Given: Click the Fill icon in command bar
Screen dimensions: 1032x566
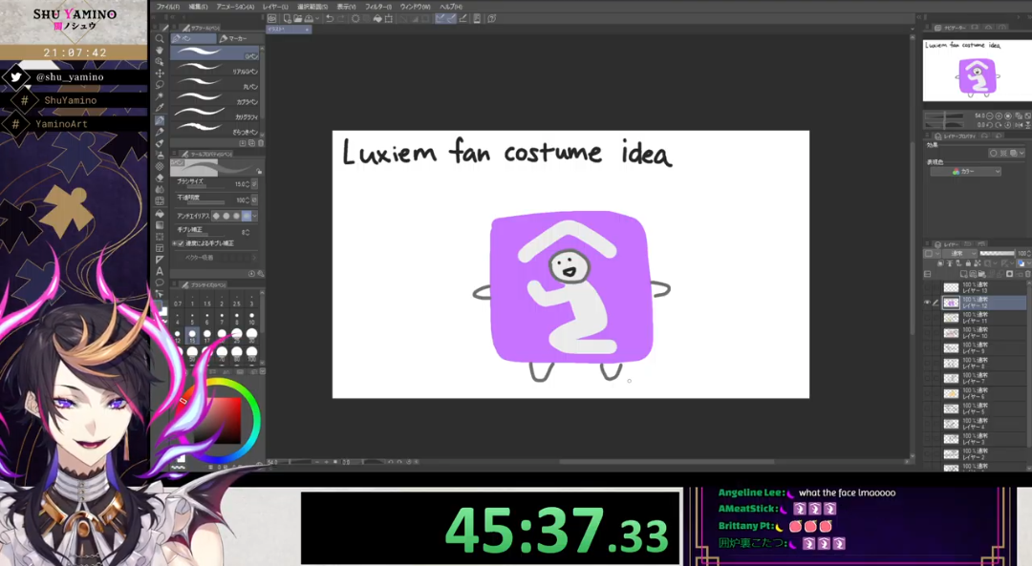Looking at the screenshot, I should (x=379, y=18).
